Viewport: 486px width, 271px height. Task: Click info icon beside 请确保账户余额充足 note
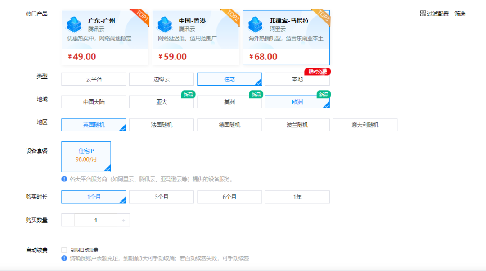tap(64, 258)
